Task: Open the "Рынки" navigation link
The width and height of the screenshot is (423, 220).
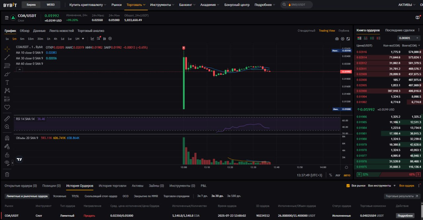Action: pos(116,5)
